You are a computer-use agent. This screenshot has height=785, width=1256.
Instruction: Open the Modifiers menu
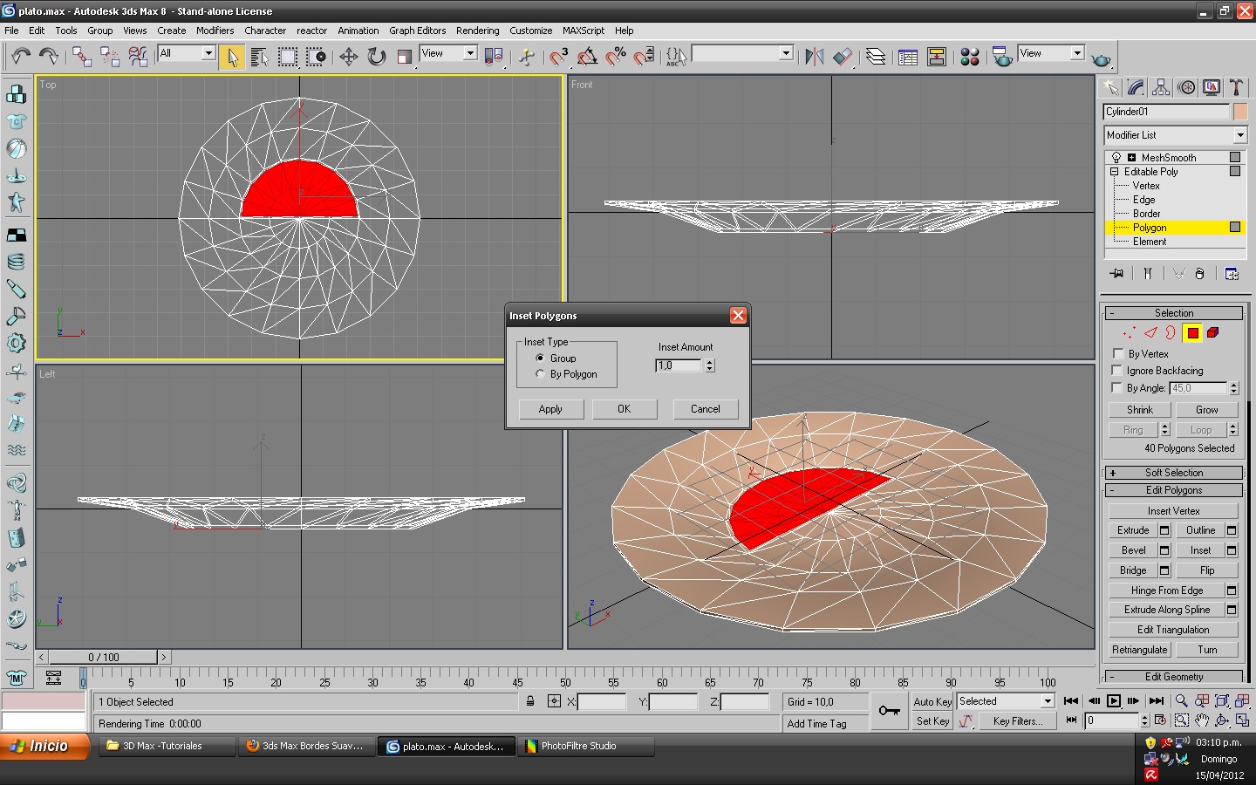[215, 31]
